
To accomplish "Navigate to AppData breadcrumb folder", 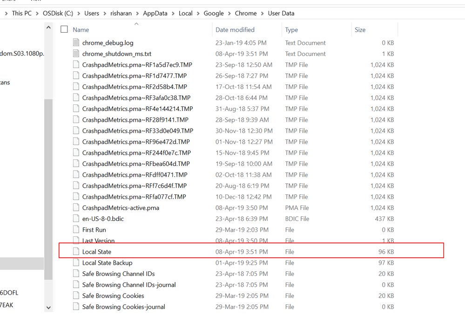I will (x=155, y=14).
